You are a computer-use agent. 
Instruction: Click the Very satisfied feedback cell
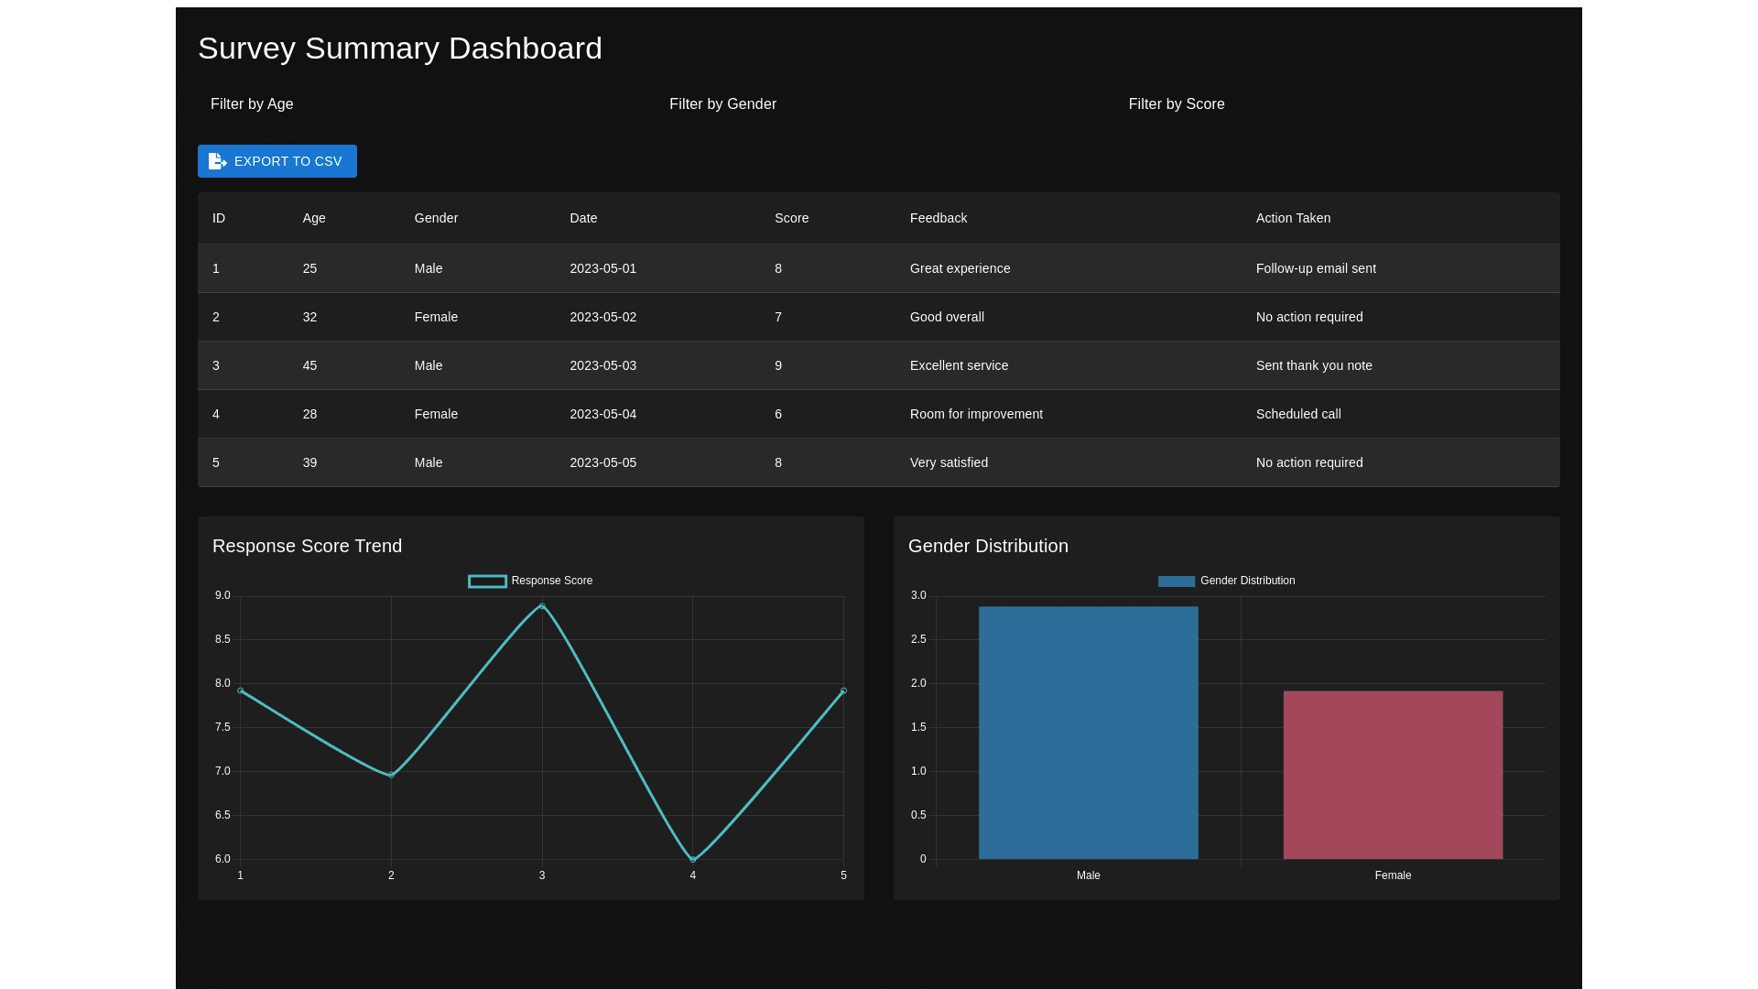click(x=949, y=462)
